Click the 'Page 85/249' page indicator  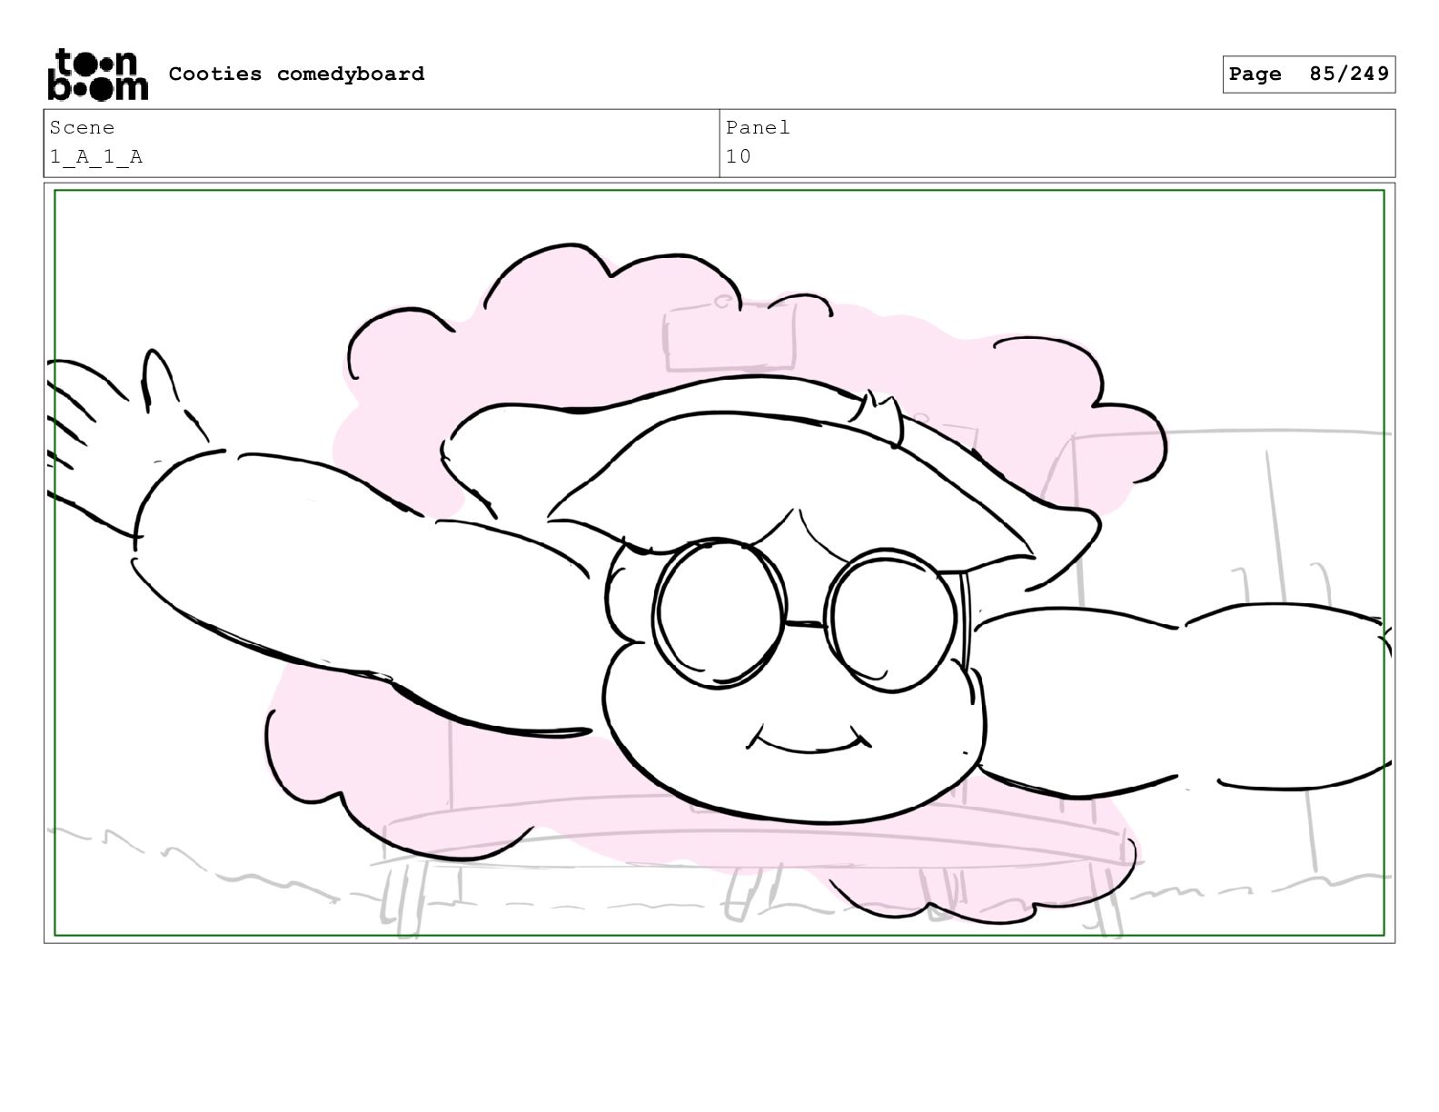1308,74
